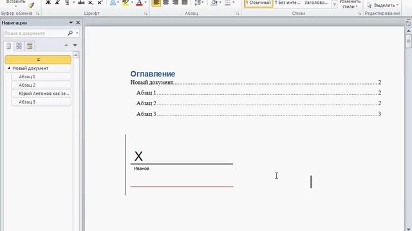Screen dimensions: 412x231
Task: Open the shading color dropdown arrow
Action: [220, 3]
